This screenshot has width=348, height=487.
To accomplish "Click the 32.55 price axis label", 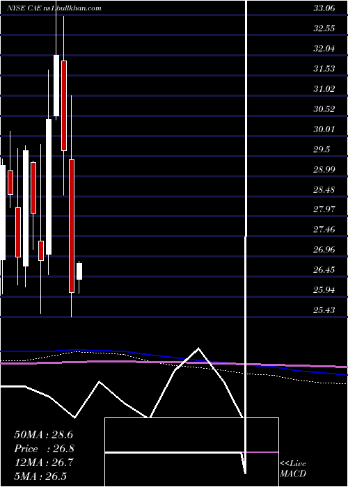I will (324, 29).
